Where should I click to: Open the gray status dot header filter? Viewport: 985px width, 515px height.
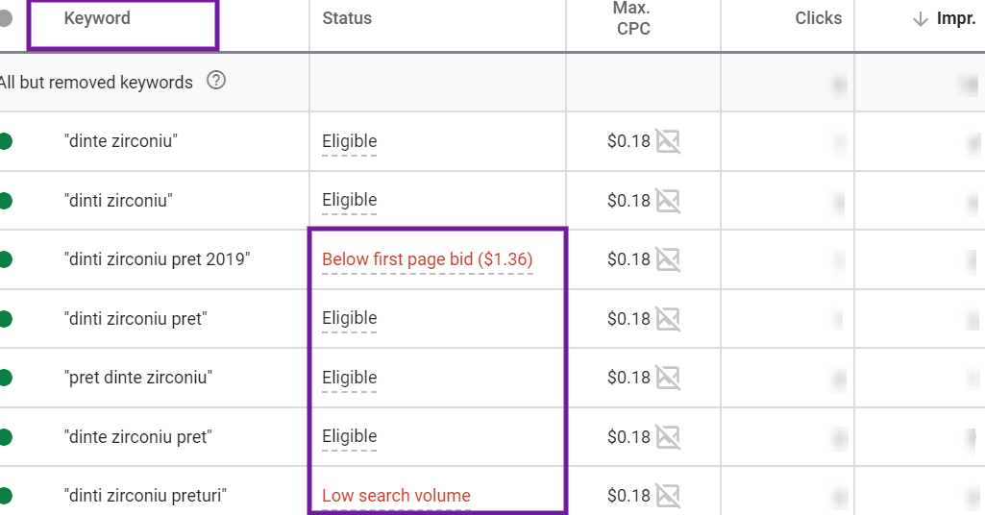(5, 18)
